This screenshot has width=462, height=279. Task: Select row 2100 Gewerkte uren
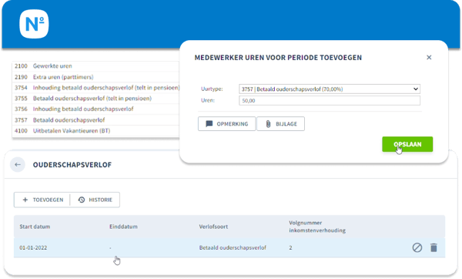tap(95, 66)
